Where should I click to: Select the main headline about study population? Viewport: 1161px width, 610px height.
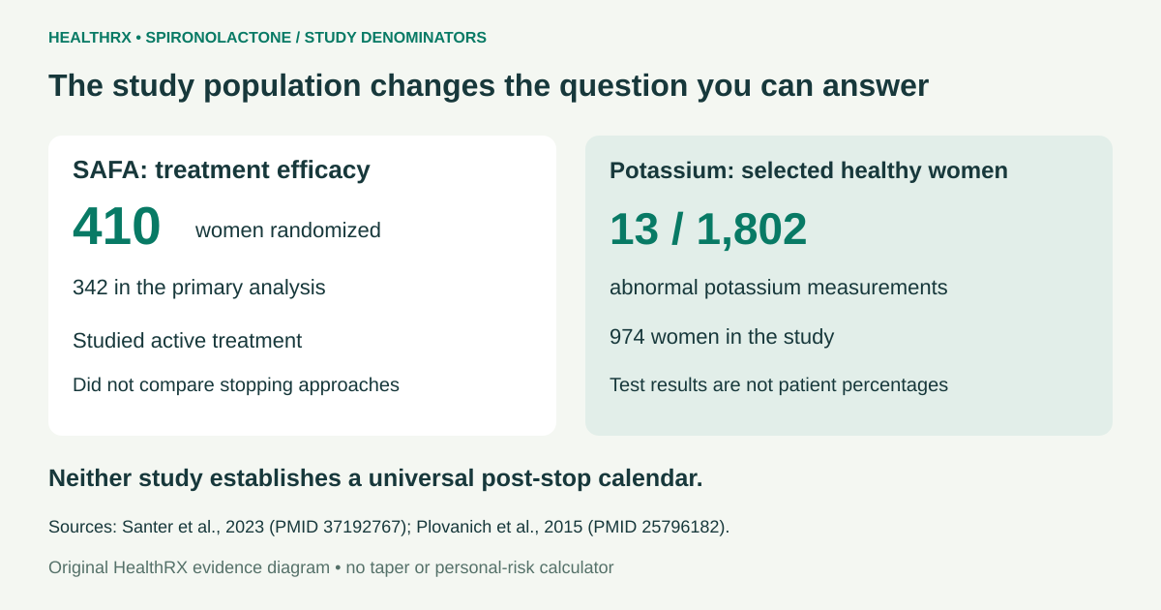489,85
